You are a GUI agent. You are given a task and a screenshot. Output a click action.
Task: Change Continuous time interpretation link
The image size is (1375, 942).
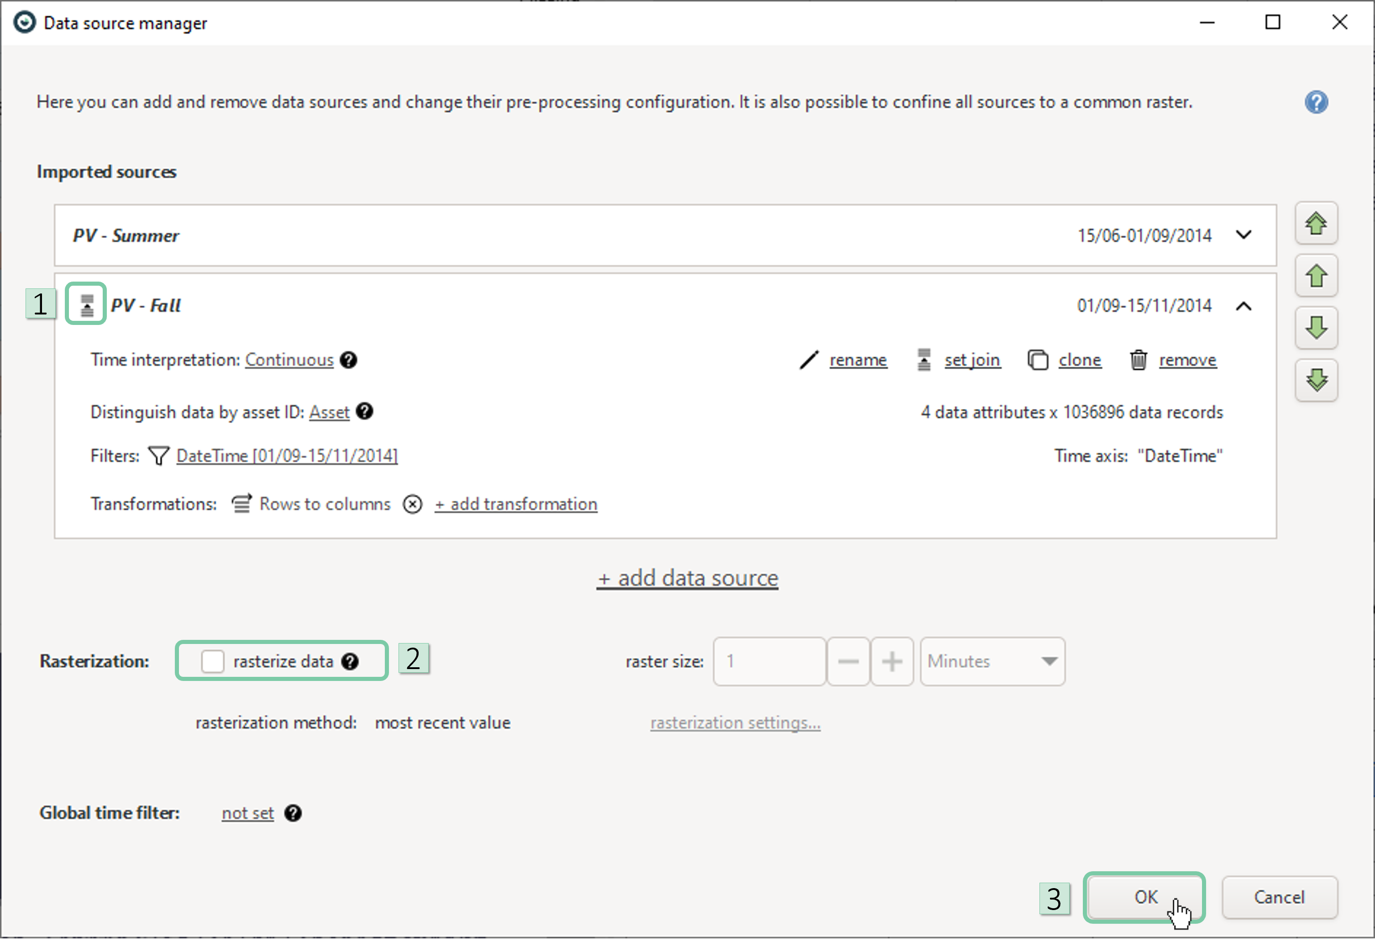[289, 360]
